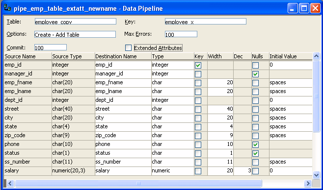Check the Nulls checkbox for salary

[x=255, y=171]
